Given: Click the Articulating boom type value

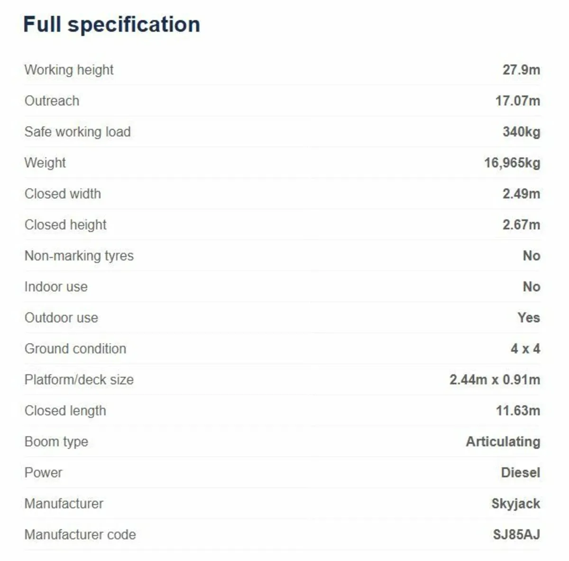Looking at the screenshot, I should pyautogui.click(x=503, y=442).
